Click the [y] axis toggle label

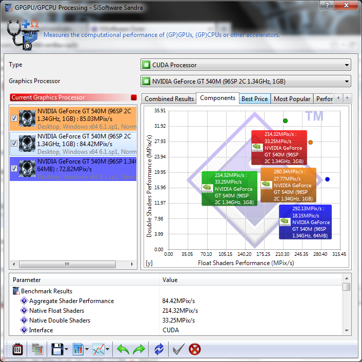coord(149,263)
